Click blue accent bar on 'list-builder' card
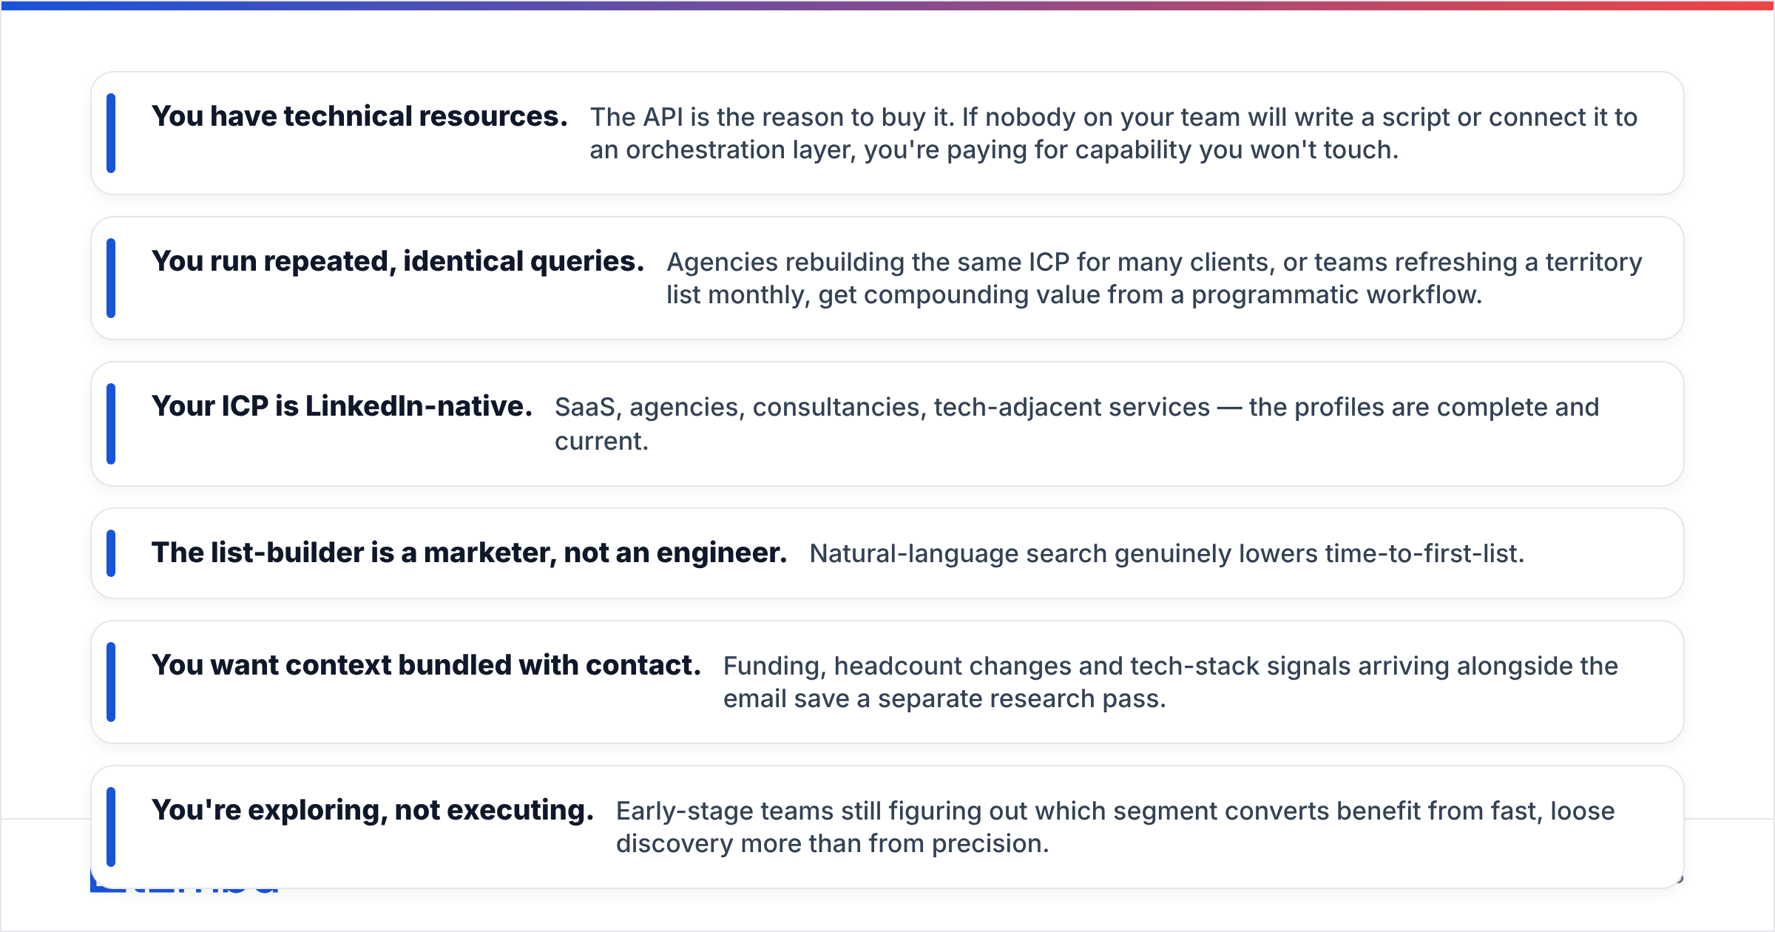Image resolution: width=1775 pixels, height=932 pixels. click(x=111, y=553)
